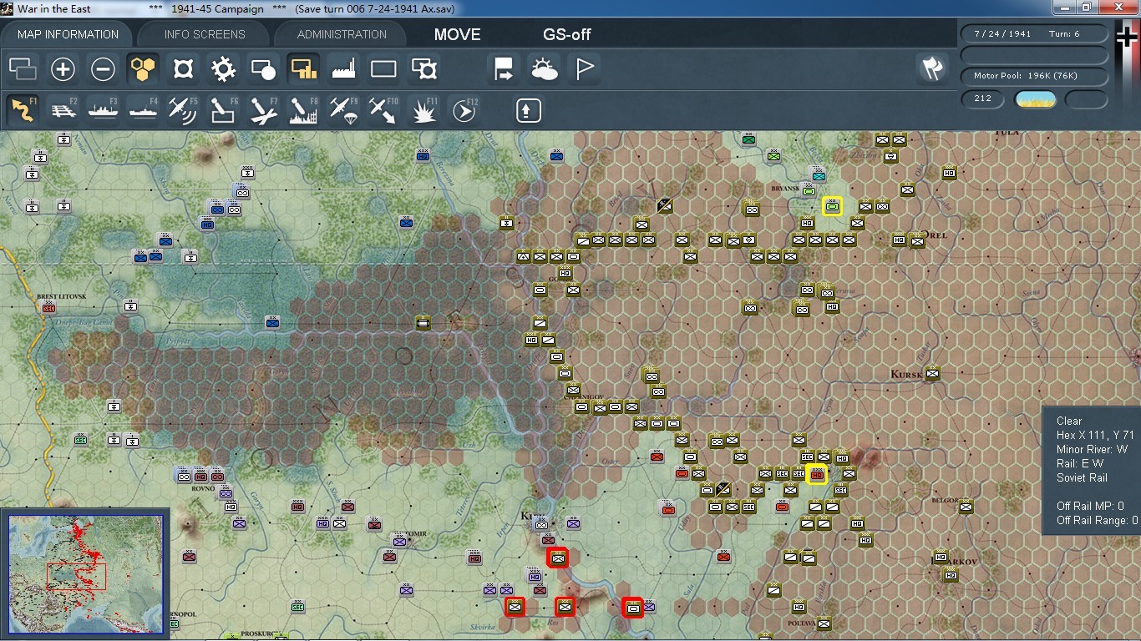Click the German cross side banner
Screen dimensions: 1141x641
pyautogui.click(x=1128, y=36)
